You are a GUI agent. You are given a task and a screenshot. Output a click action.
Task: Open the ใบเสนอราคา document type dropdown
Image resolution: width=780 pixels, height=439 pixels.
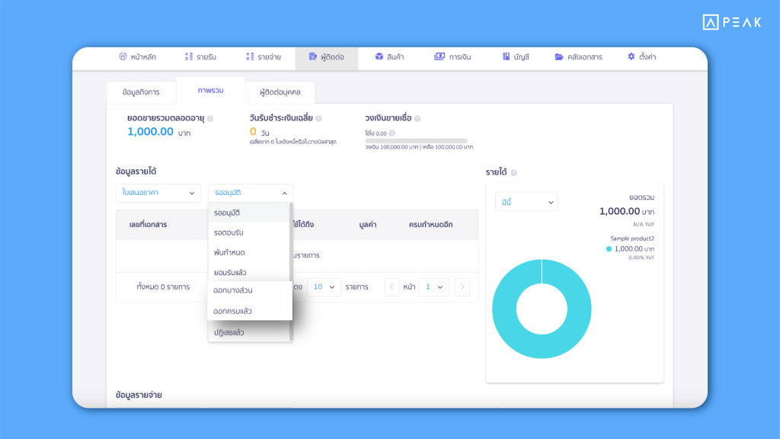tap(158, 193)
